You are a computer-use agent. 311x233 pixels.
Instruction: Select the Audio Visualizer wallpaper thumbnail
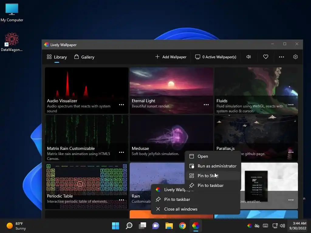tap(87, 90)
